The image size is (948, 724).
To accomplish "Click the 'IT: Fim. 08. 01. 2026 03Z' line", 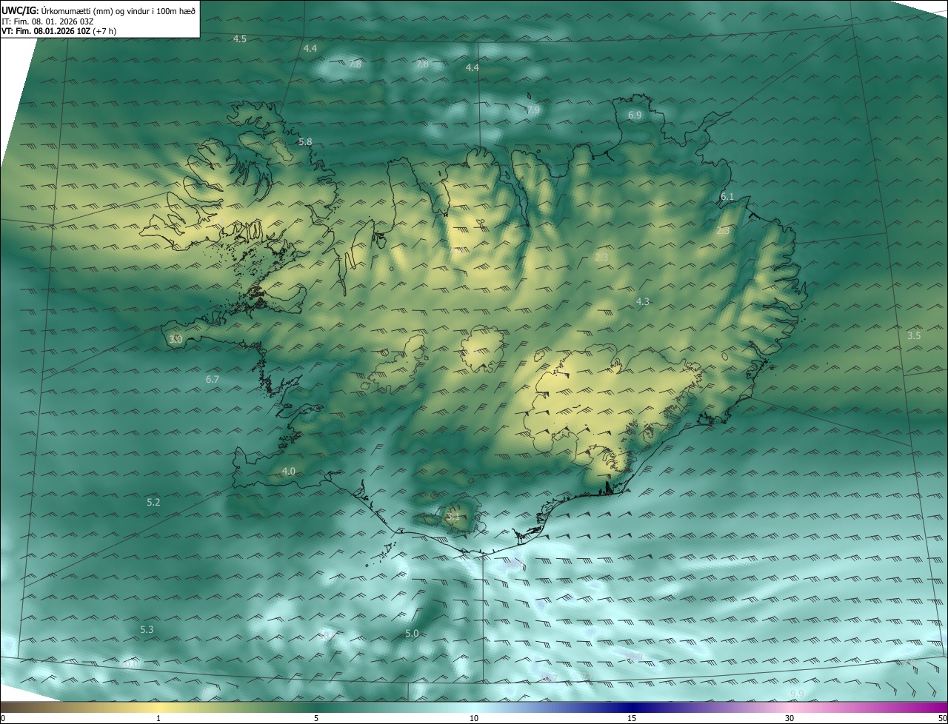I will (47, 21).
